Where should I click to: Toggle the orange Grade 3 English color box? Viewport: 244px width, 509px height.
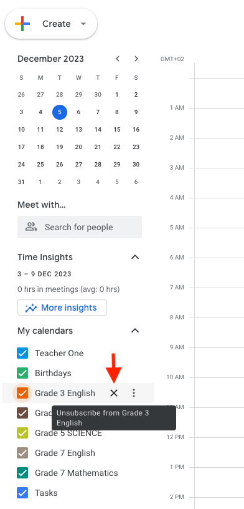22,393
